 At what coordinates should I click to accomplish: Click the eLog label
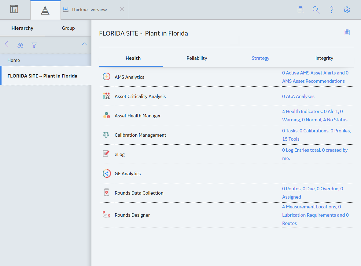[x=120, y=154]
